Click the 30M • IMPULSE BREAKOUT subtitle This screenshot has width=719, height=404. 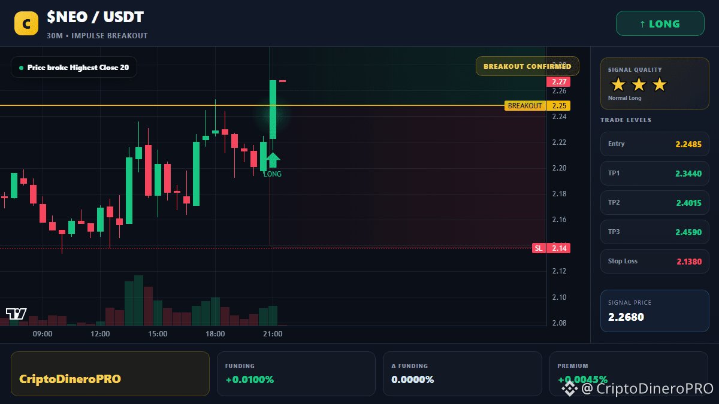click(97, 36)
